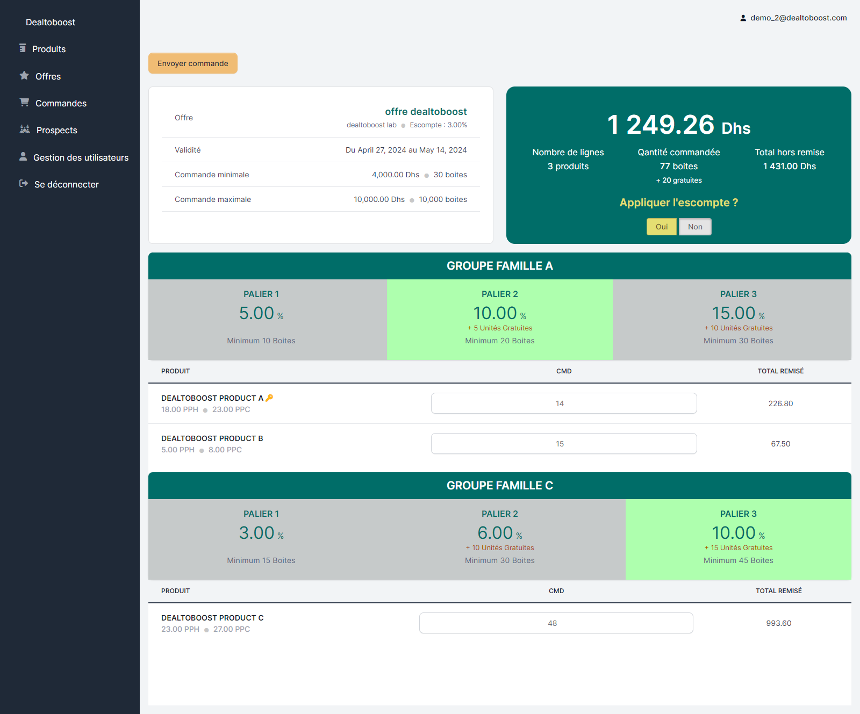Click the 1 431.00 Dhs hors remise value
860x714 pixels.
pos(790,166)
